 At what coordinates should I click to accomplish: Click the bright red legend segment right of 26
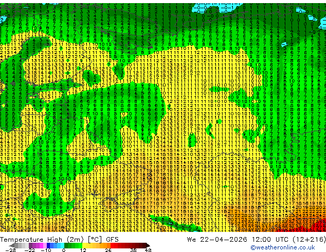[x=112, y=245]
